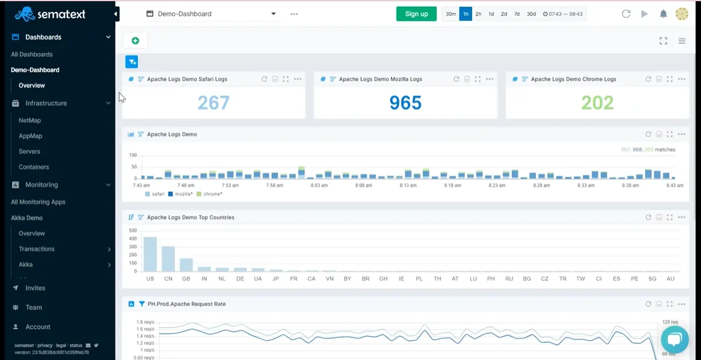Open AppMap in the sidebar
The height and width of the screenshot is (360, 701).
[x=31, y=136]
